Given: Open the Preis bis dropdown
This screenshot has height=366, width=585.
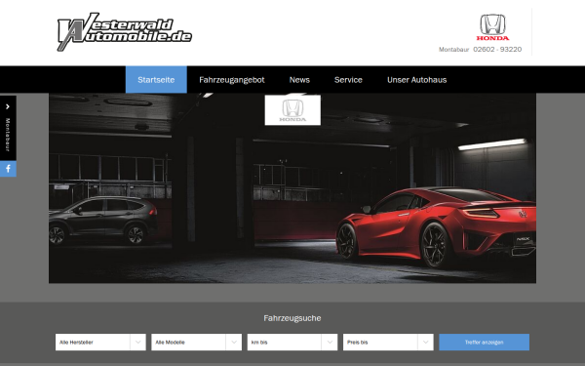Looking at the screenshot, I should point(388,343).
